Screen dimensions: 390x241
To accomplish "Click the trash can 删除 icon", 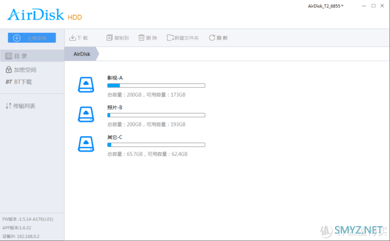I will [x=141, y=38].
